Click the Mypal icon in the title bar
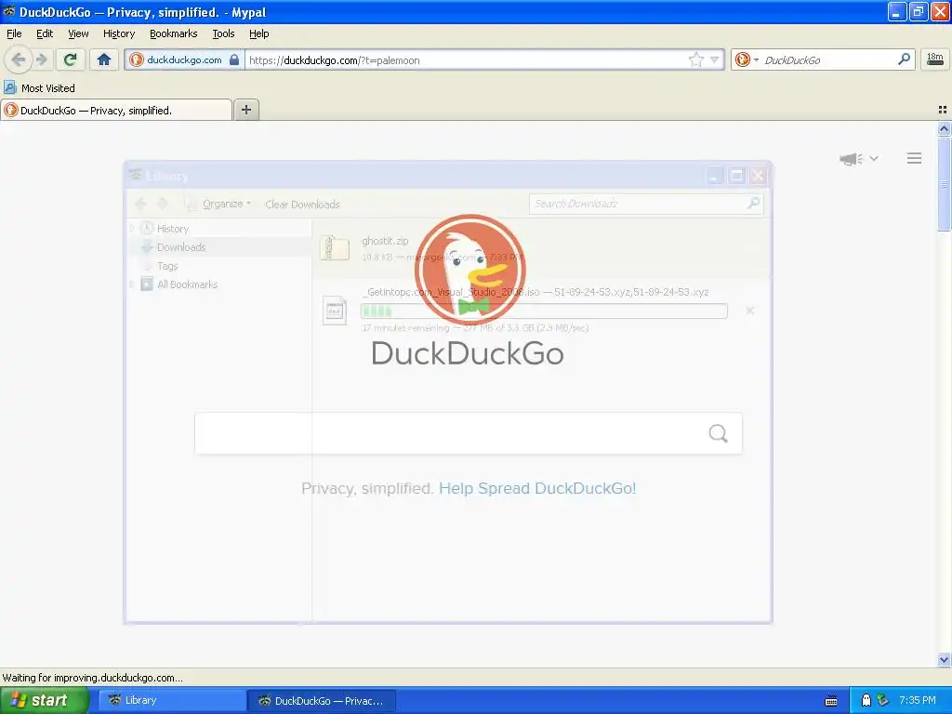 9,11
